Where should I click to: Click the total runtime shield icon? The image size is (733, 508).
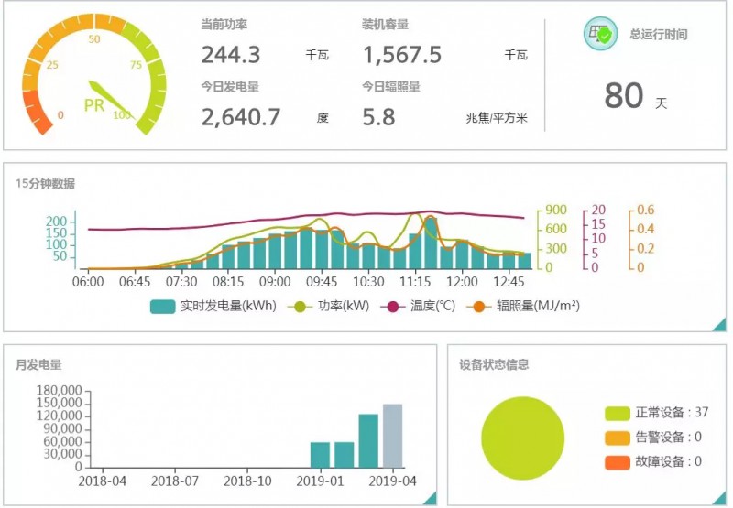coord(601,35)
